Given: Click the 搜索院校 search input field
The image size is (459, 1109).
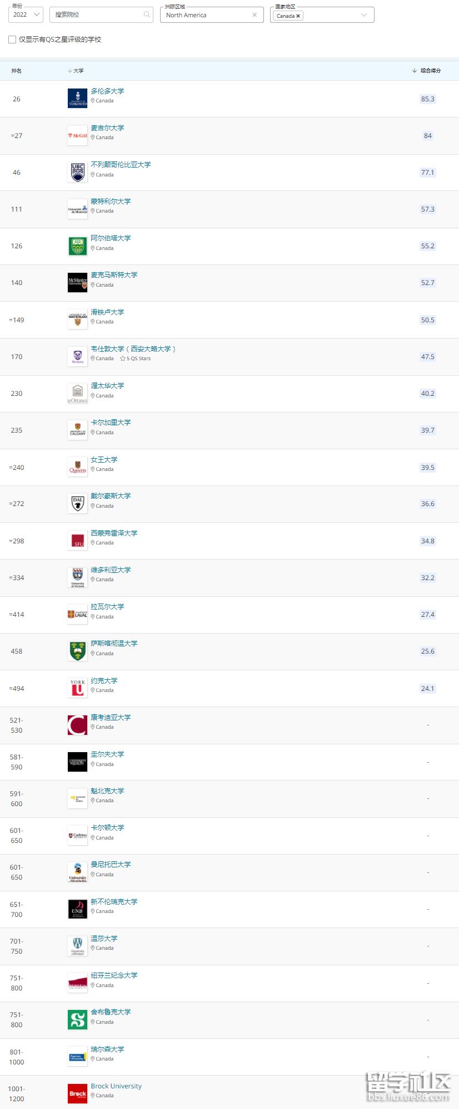Looking at the screenshot, I should [97, 14].
